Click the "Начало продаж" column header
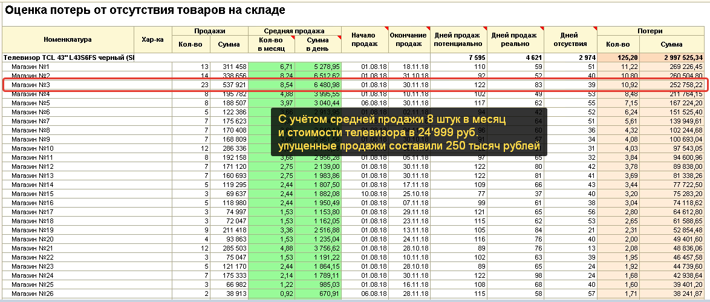The image size is (710, 302). pos(364,39)
